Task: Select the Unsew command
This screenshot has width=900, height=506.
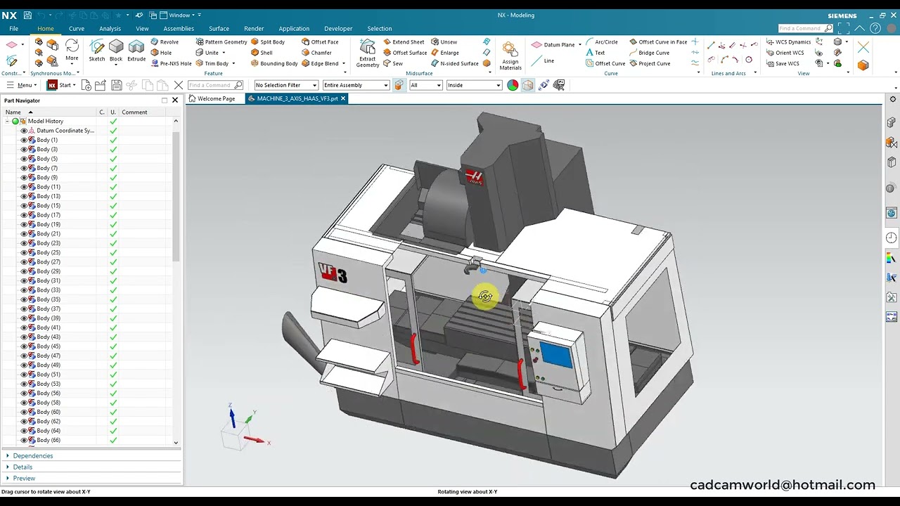Action: (444, 42)
